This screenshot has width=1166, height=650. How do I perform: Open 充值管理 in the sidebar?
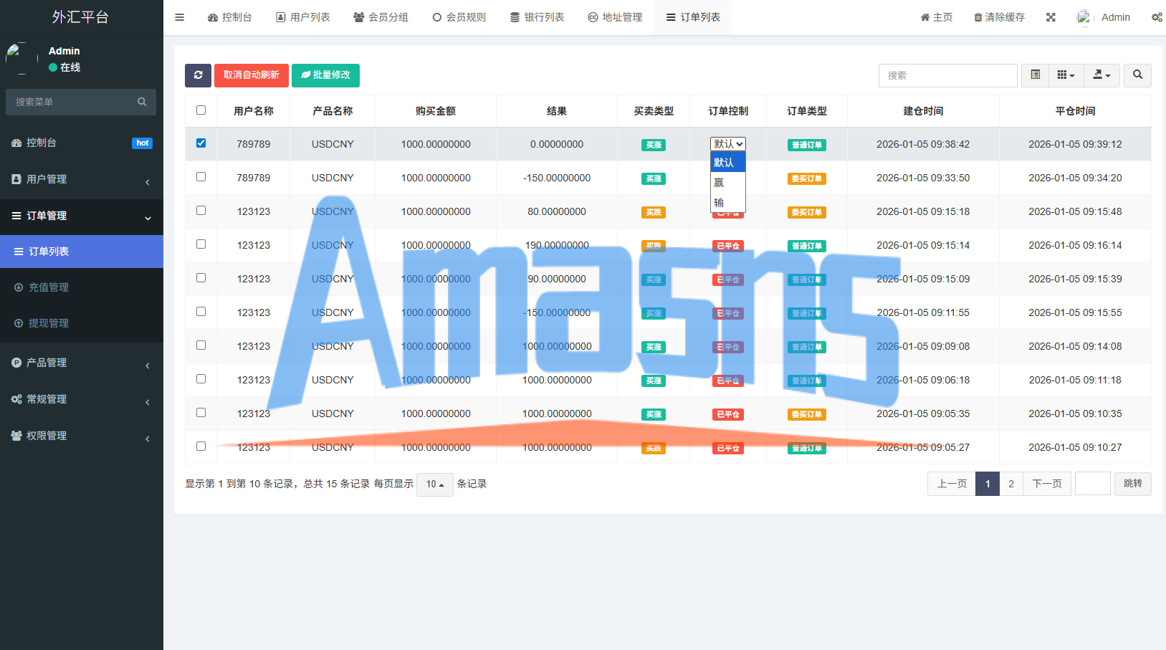[82, 287]
